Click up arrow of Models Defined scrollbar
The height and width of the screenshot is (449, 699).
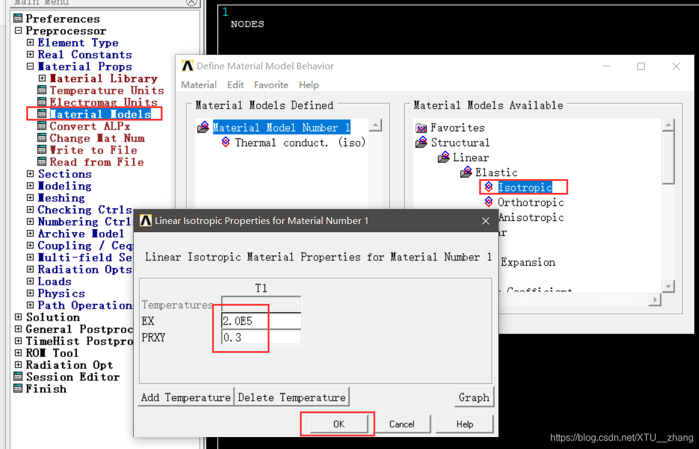[x=376, y=125]
